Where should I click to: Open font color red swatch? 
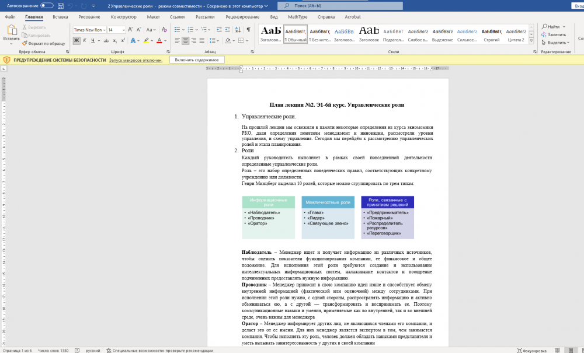click(x=160, y=40)
